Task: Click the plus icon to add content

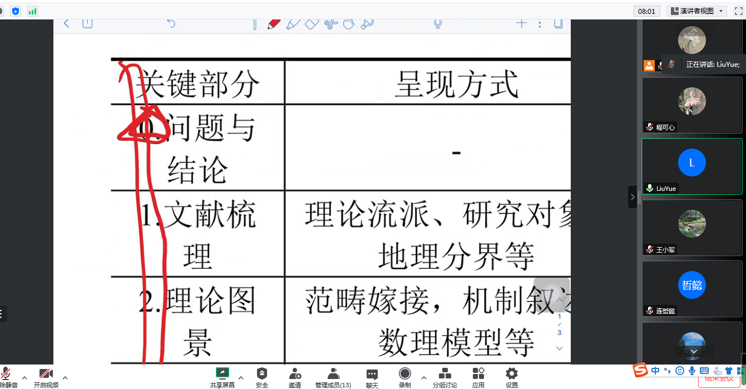Action: point(521,23)
